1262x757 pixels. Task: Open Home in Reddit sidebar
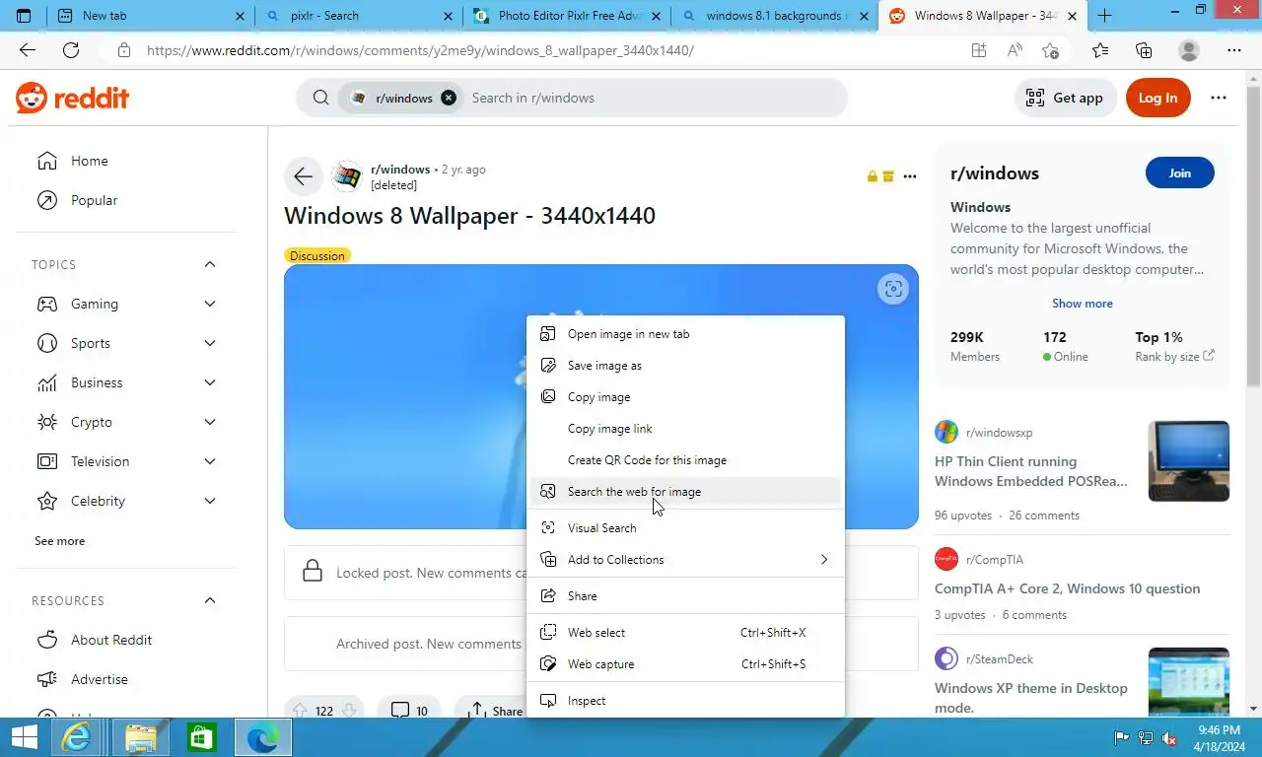(126, 161)
